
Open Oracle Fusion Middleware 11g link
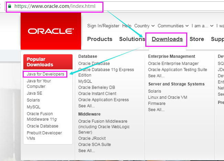42,116
